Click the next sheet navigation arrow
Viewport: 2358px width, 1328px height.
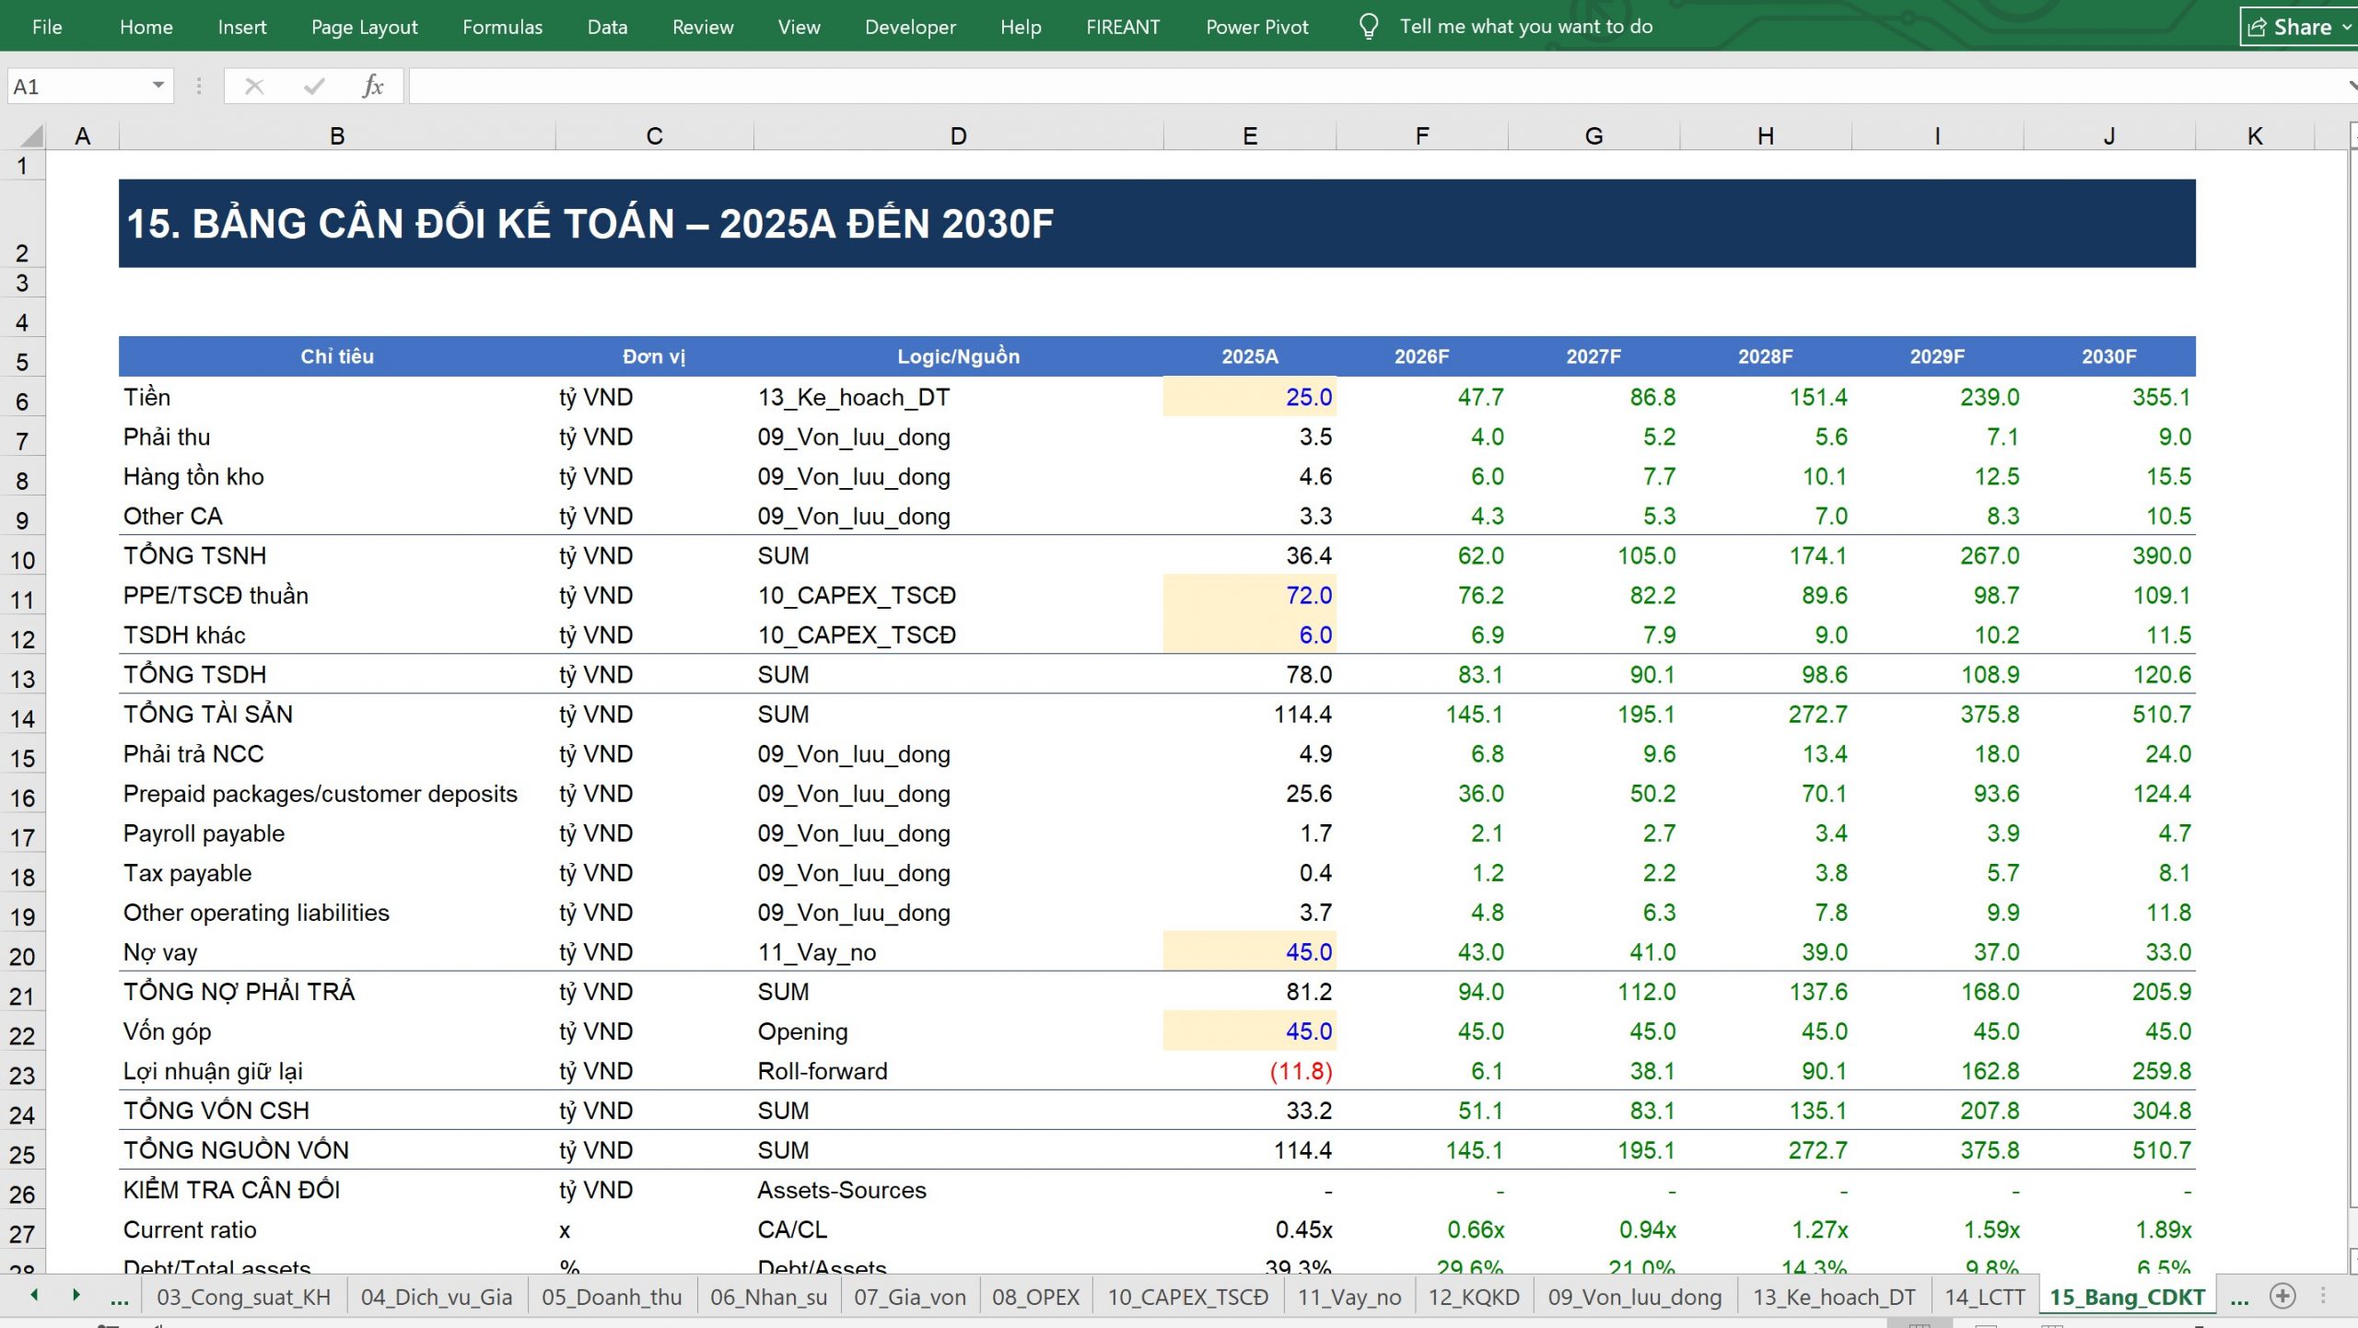tap(76, 1296)
